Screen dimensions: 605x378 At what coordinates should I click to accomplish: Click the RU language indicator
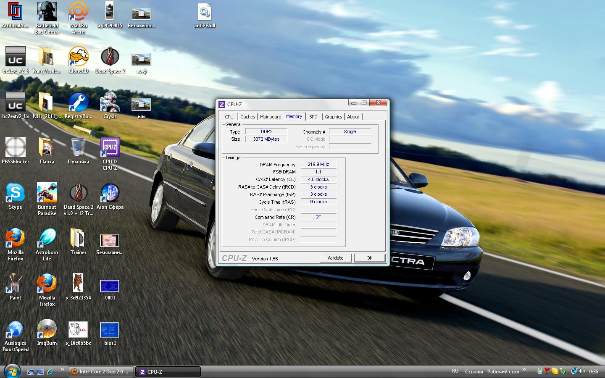click(455, 371)
